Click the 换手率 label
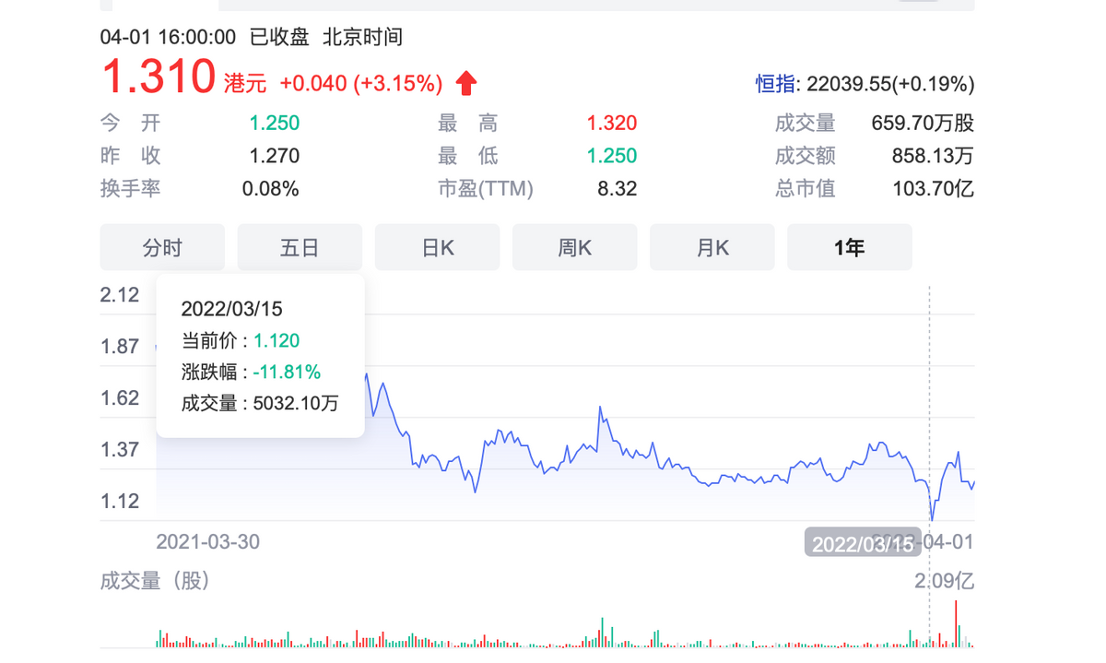This screenshot has height=663, width=1106. pyautogui.click(x=130, y=189)
